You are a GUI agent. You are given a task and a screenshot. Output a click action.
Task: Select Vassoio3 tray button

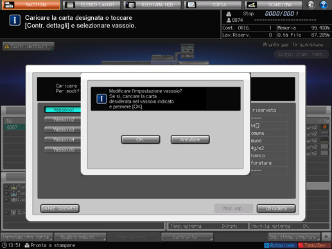click(x=63, y=130)
